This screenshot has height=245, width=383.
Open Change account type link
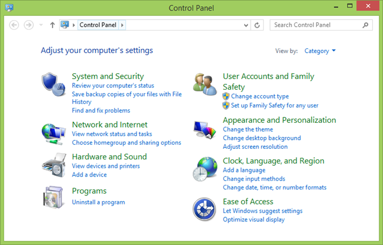(259, 96)
